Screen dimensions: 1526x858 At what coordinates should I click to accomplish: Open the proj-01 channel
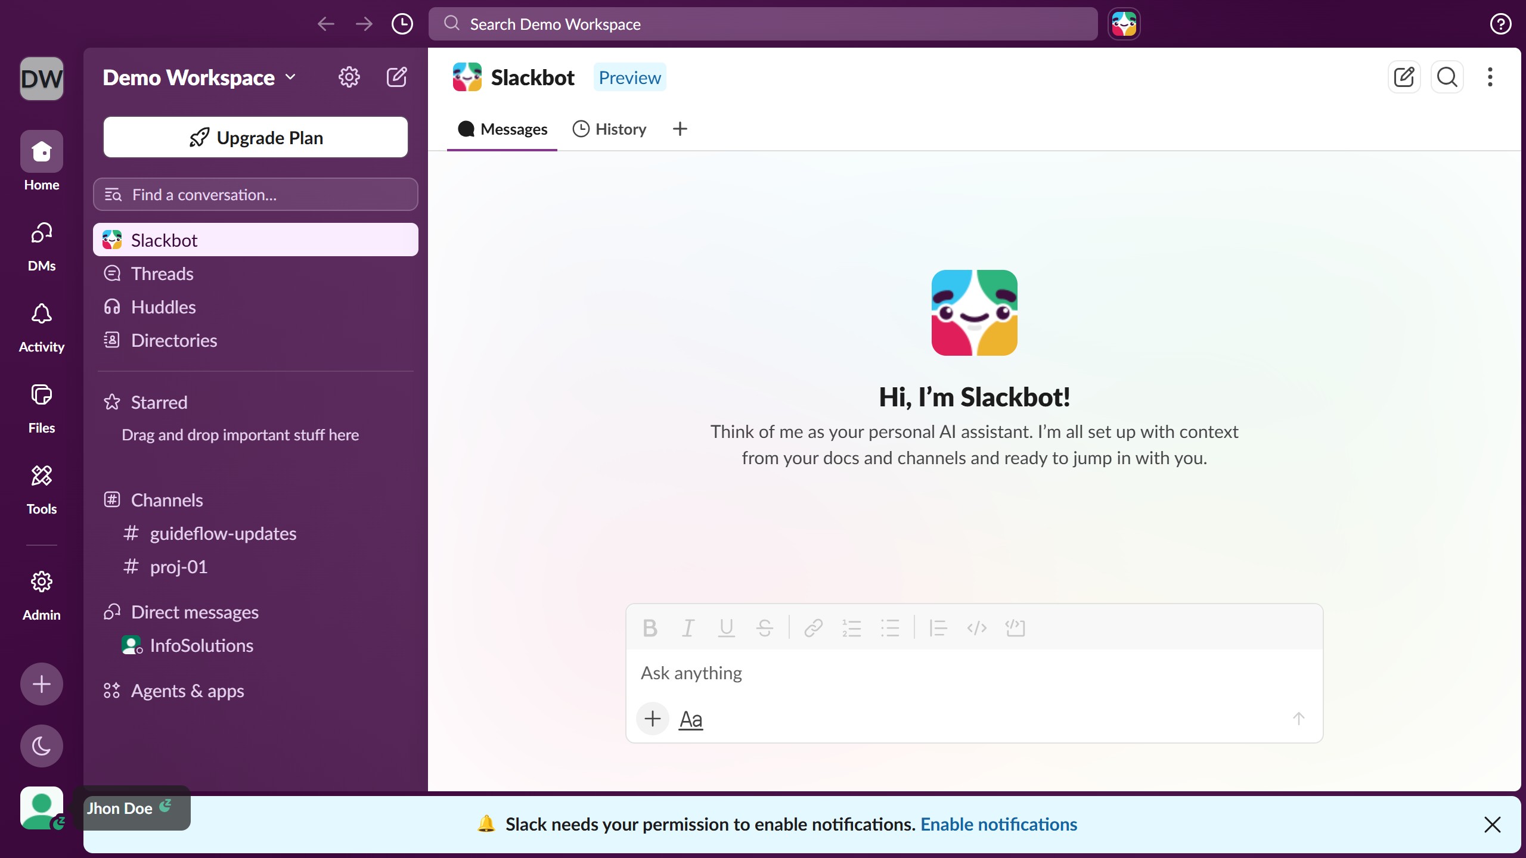click(x=256, y=567)
